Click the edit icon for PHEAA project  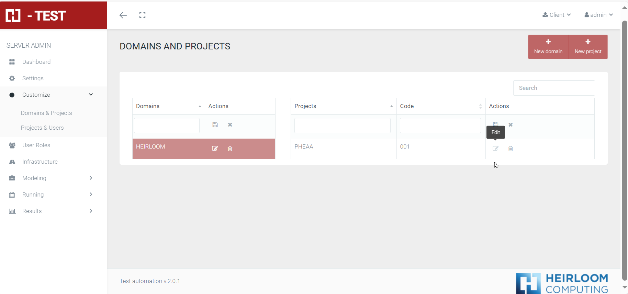tap(495, 149)
